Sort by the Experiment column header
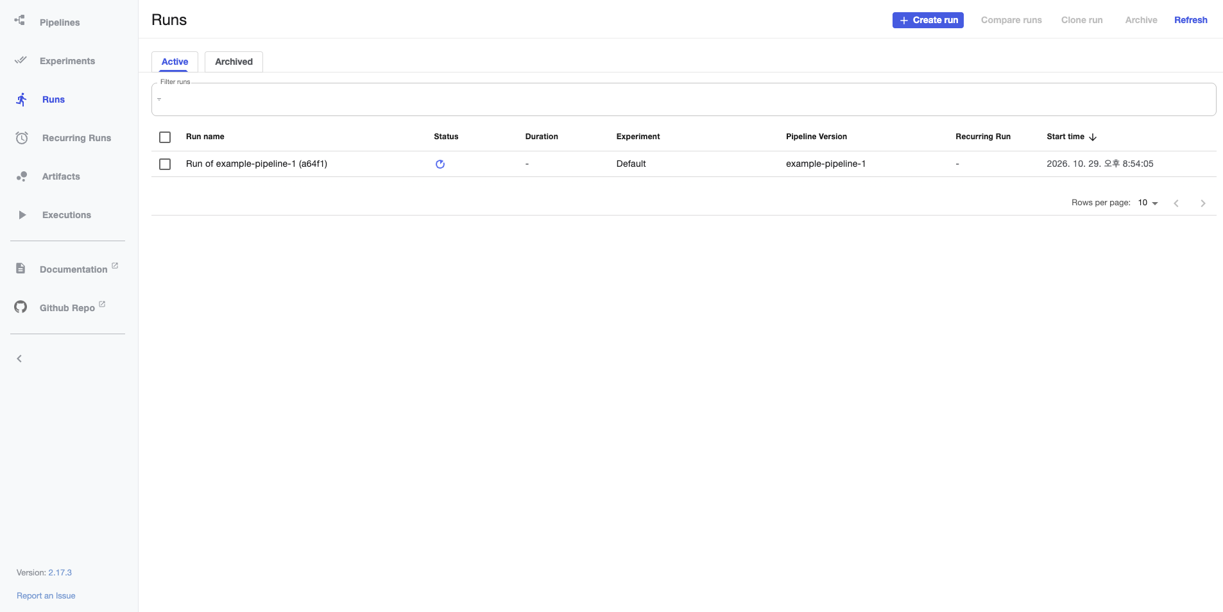The image size is (1223, 612). (x=638, y=137)
